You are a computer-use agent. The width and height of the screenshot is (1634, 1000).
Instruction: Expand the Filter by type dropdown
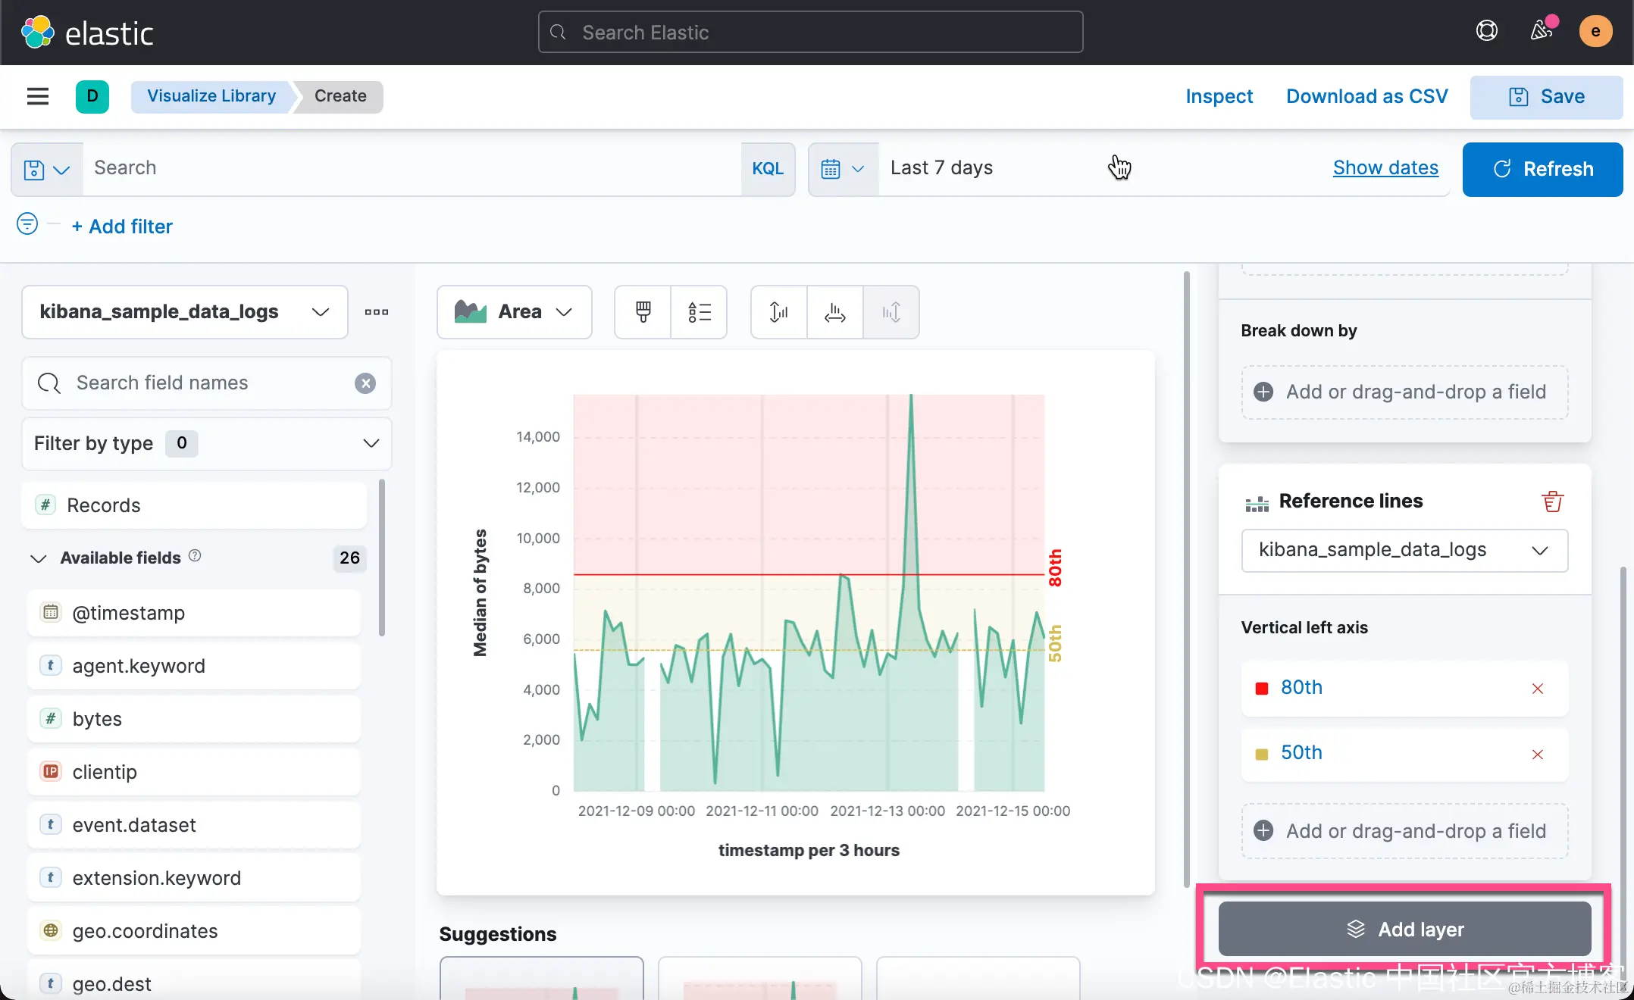pos(206,443)
